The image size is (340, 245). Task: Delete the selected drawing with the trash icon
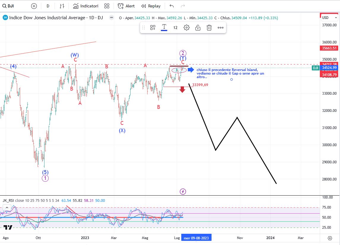click(209, 28)
